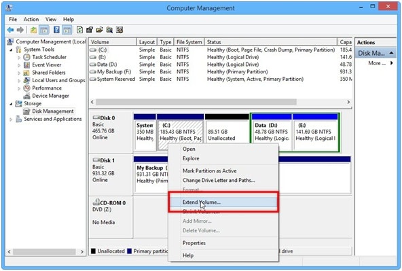Click the Open folder toolbar icon

[99, 30]
